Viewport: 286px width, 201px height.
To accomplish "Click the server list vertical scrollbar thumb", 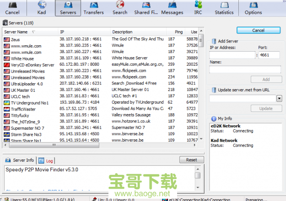I will pyautogui.click(x=201, y=40).
